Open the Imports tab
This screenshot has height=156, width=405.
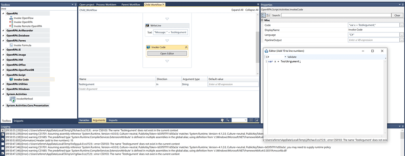[113, 120]
